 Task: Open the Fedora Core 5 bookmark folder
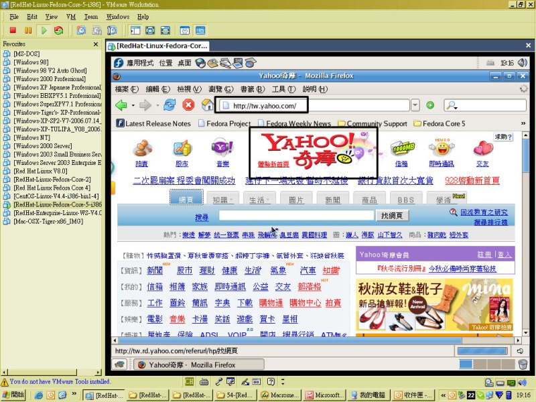point(440,123)
